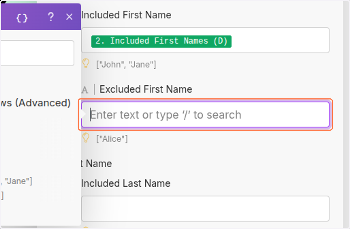
Task: Click the Included Last Name input box
Action: pyautogui.click(x=205, y=209)
